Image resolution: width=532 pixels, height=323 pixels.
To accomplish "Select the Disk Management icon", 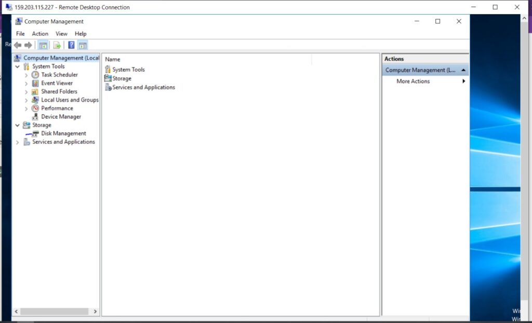I will (35, 133).
